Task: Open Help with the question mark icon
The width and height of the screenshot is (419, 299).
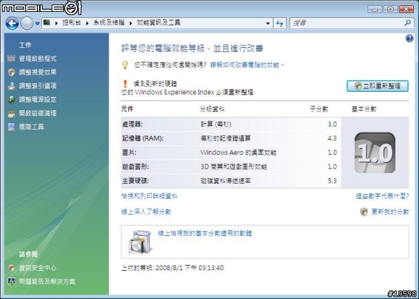Action: pos(409,38)
